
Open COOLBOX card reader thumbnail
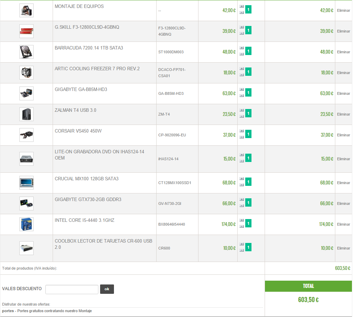click(x=26, y=248)
